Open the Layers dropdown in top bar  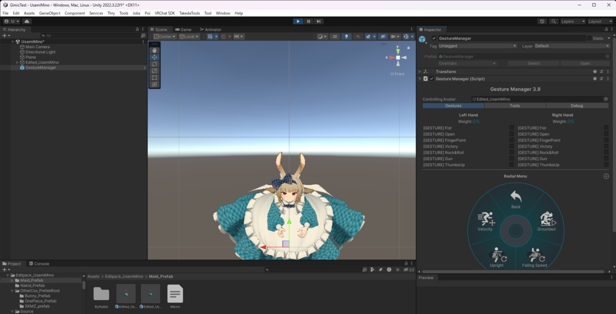(573, 21)
